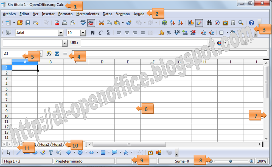Open paste options dropdown arrow
272x167 pixels.
click(x=123, y=23)
